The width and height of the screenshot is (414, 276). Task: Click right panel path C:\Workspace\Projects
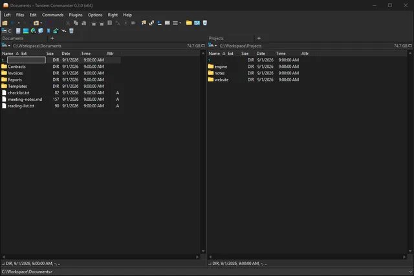pos(241,46)
